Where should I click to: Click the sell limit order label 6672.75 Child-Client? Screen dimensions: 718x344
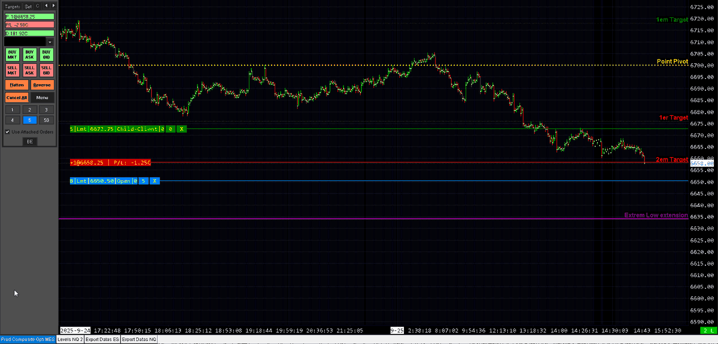[x=117, y=128]
